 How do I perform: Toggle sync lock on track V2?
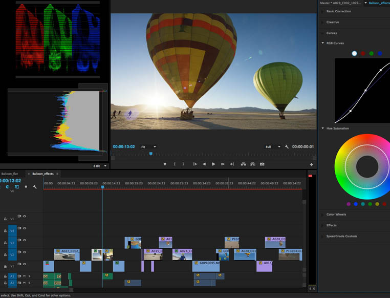click(19, 252)
